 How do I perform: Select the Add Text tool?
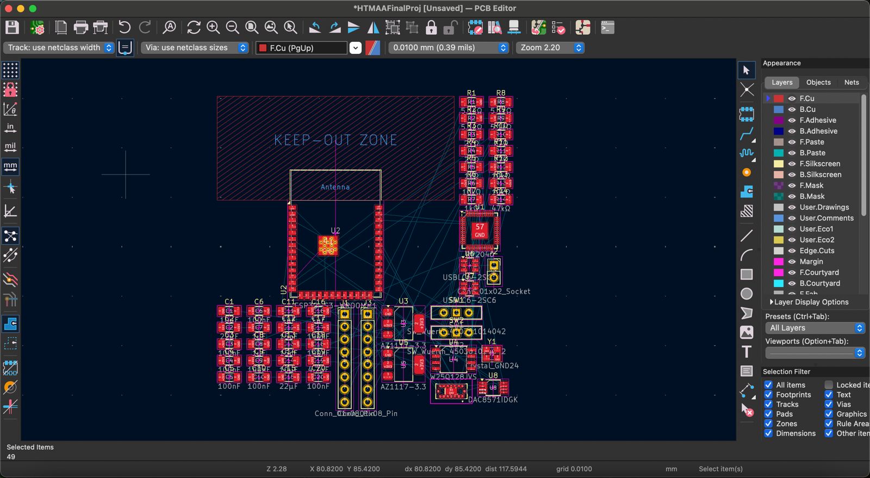[747, 352]
